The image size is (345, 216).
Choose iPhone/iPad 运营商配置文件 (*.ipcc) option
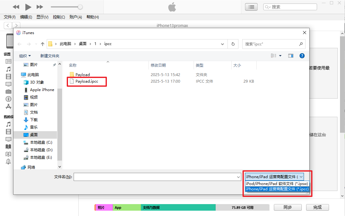[277, 189]
